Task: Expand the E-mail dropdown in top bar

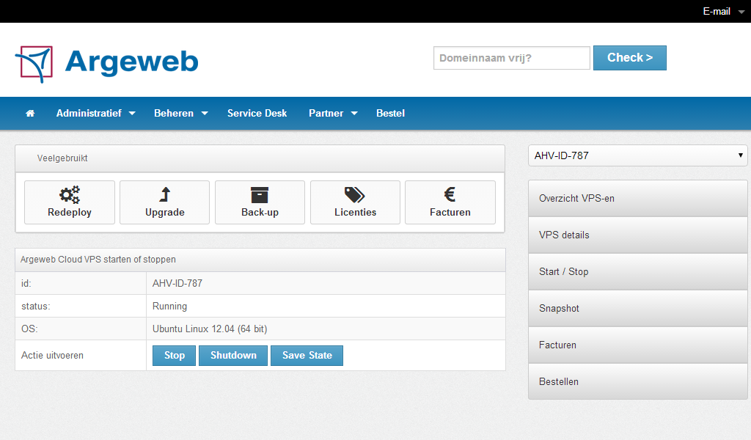Action: pos(722,12)
